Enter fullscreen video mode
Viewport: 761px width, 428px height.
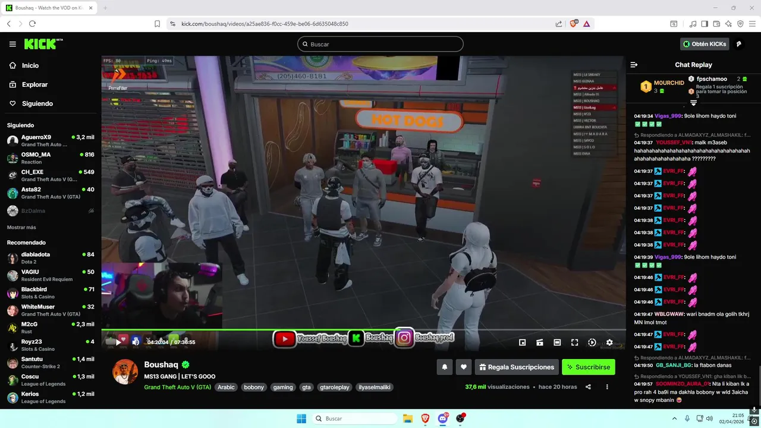[x=574, y=342]
